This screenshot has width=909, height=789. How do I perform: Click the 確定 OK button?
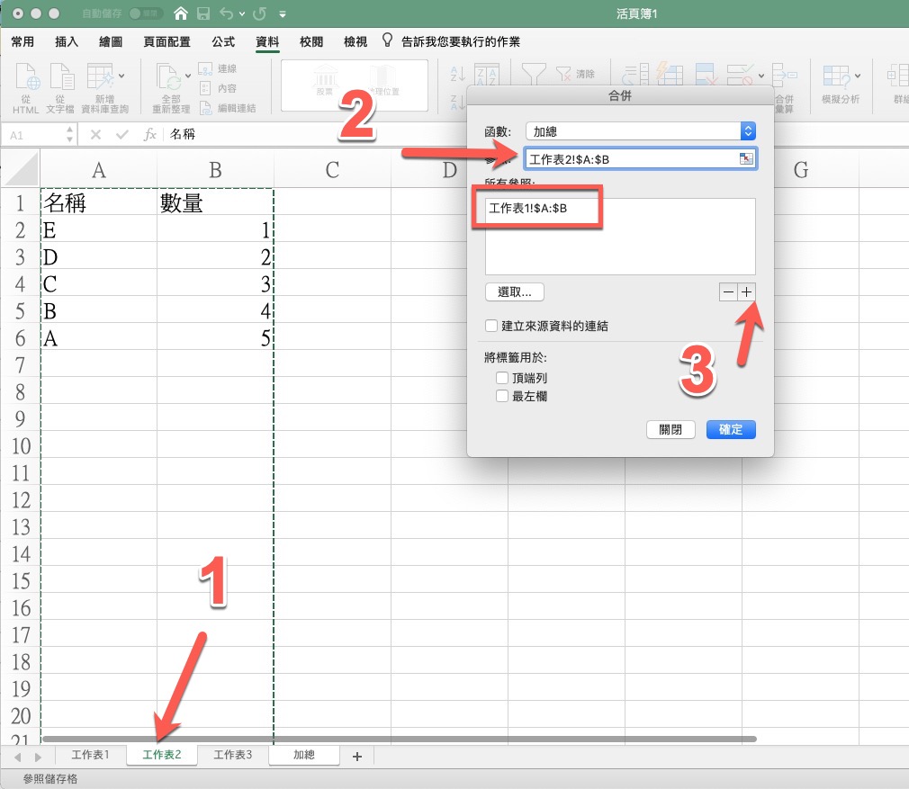click(731, 429)
